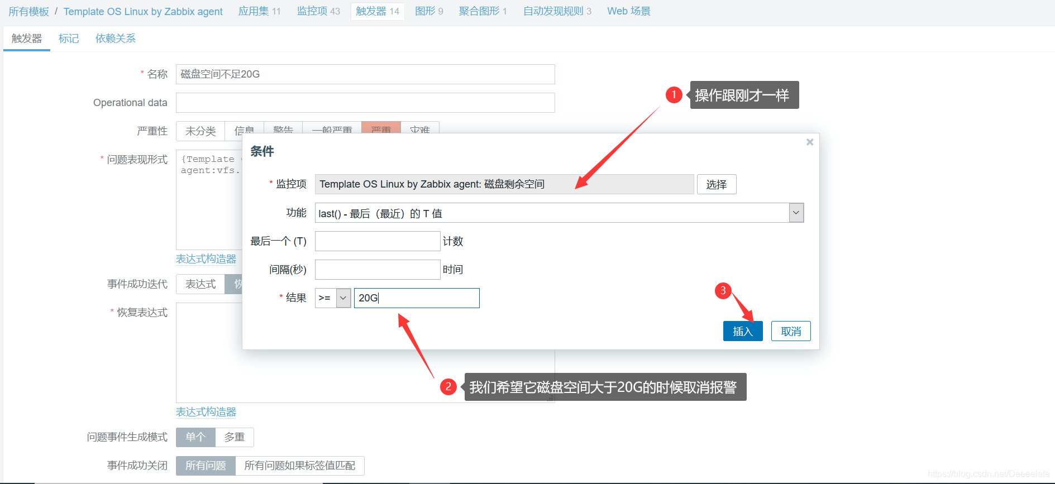The height and width of the screenshot is (484, 1055).
Task: Select 所有问题如果标签值匹配 option
Action: click(x=300, y=466)
